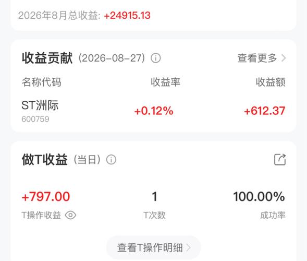Tap the T次数 count of 1

(154, 196)
